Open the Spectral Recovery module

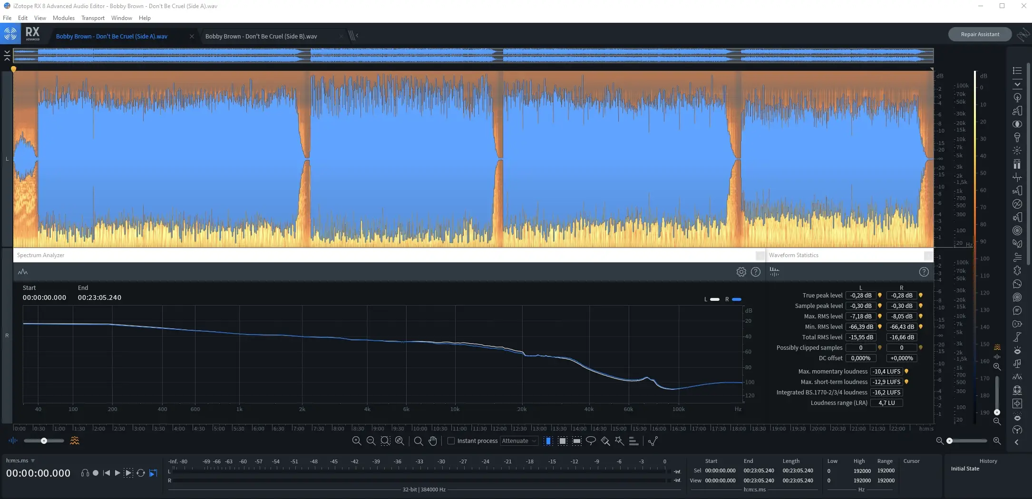pyautogui.click(x=1017, y=390)
